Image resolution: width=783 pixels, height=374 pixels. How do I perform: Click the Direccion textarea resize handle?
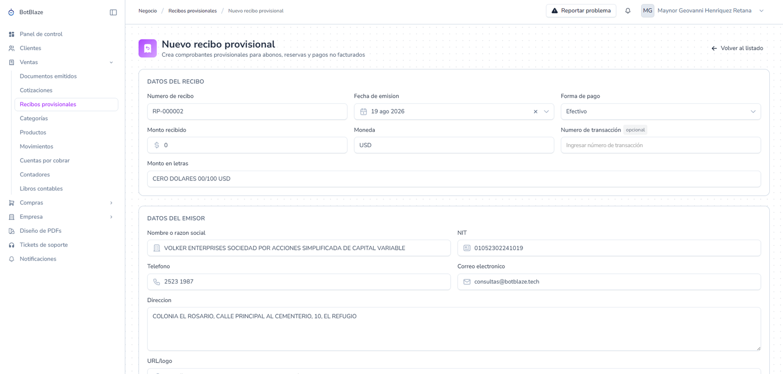tap(759, 349)
